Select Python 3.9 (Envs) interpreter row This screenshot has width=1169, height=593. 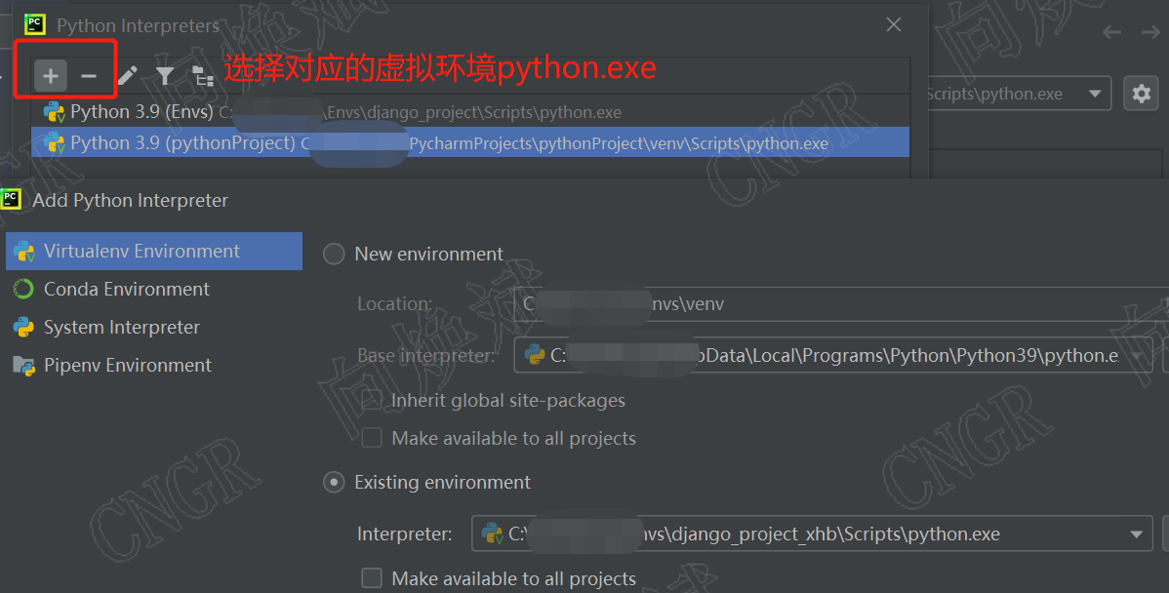point(469,112)
